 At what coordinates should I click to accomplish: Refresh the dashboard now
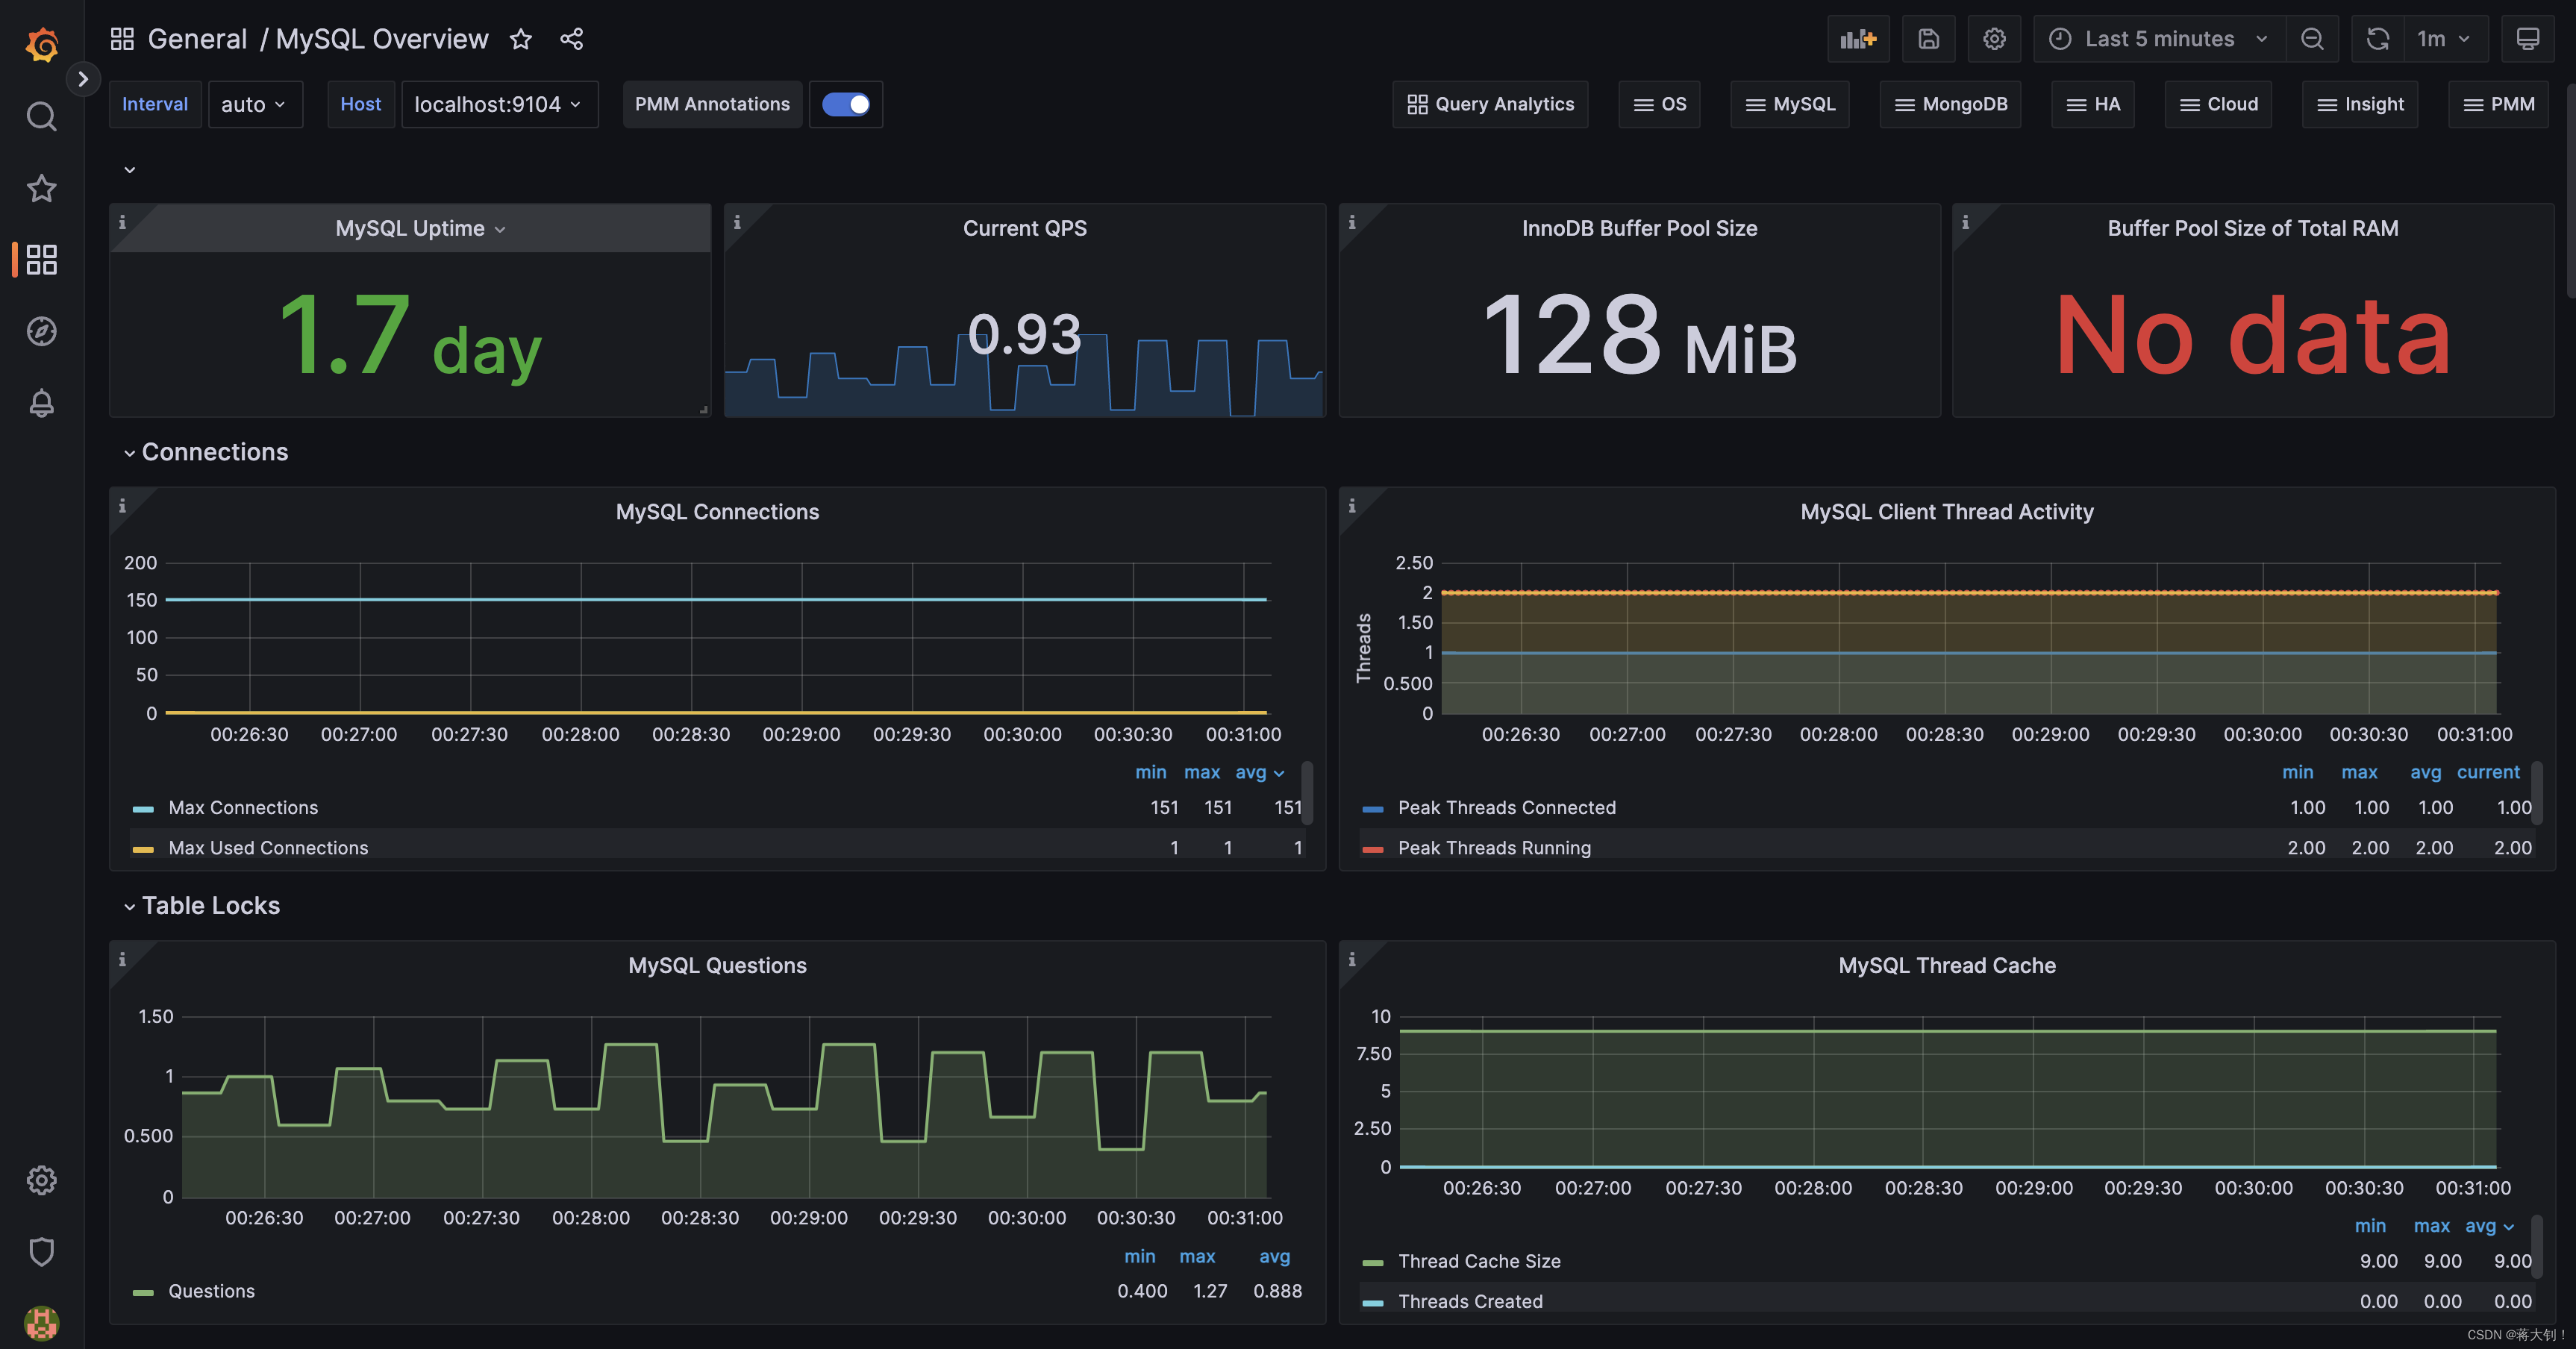click(x=2377, y=39)
